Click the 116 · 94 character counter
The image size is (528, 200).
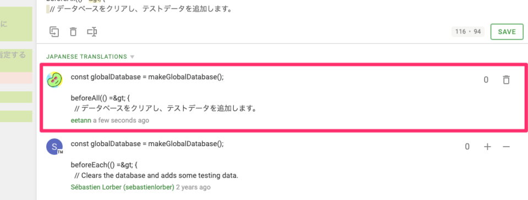468,32
